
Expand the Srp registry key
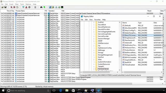pos(94,45)
